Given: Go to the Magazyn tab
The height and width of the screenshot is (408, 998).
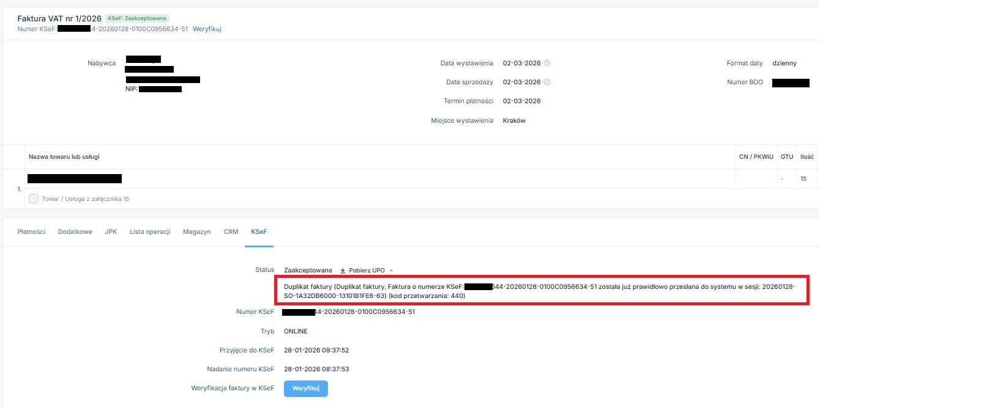Looking at the screenshot, I should coord(196,232).
